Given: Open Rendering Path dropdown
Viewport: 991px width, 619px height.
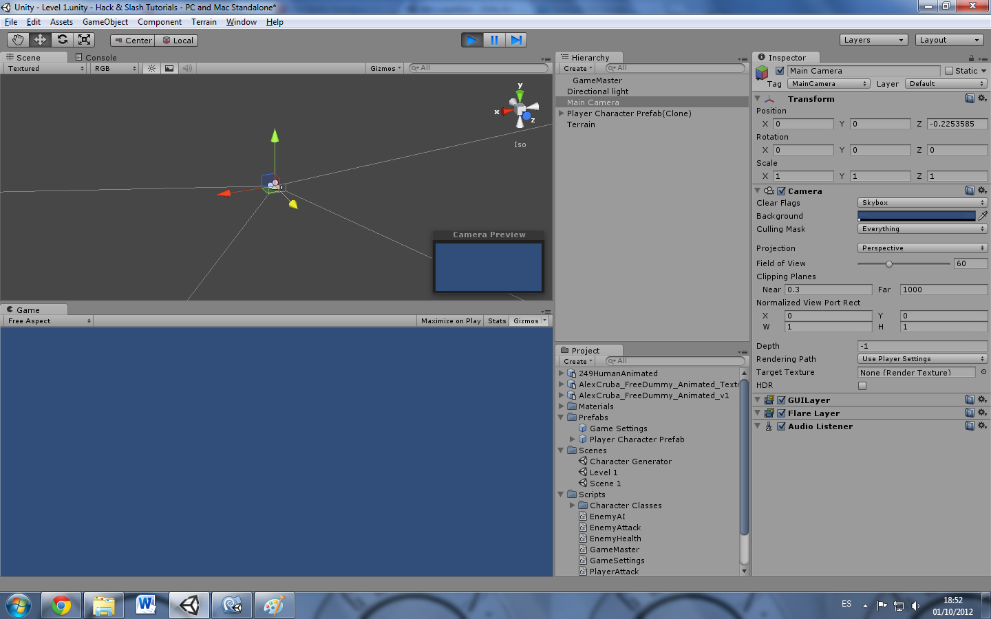Looking at the screenshot, I should [x=923, y=359].
